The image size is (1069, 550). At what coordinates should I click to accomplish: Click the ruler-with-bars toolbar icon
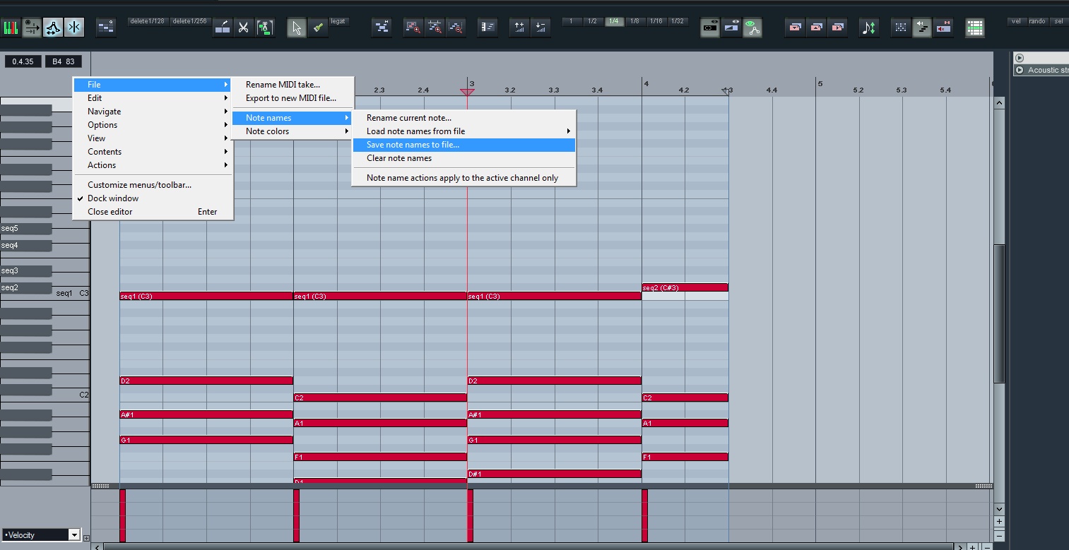click(488, 28)
